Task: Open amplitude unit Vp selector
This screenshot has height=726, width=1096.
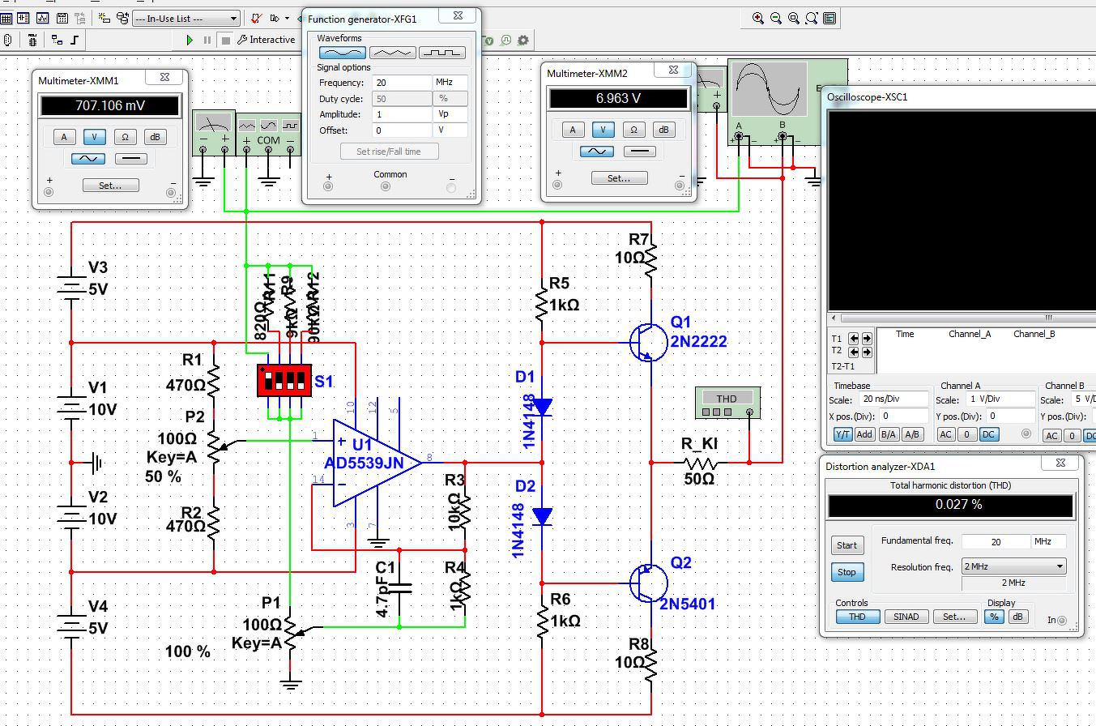Action: tap(450, 114)
